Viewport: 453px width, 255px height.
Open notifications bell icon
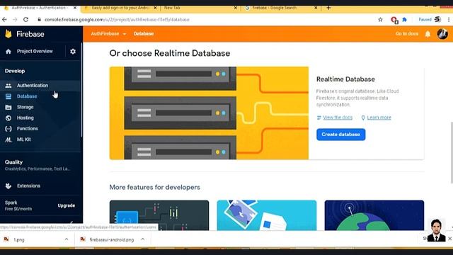pos(428,34)
